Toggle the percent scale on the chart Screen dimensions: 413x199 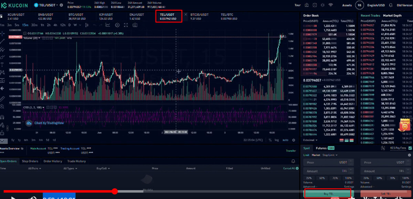270,140
